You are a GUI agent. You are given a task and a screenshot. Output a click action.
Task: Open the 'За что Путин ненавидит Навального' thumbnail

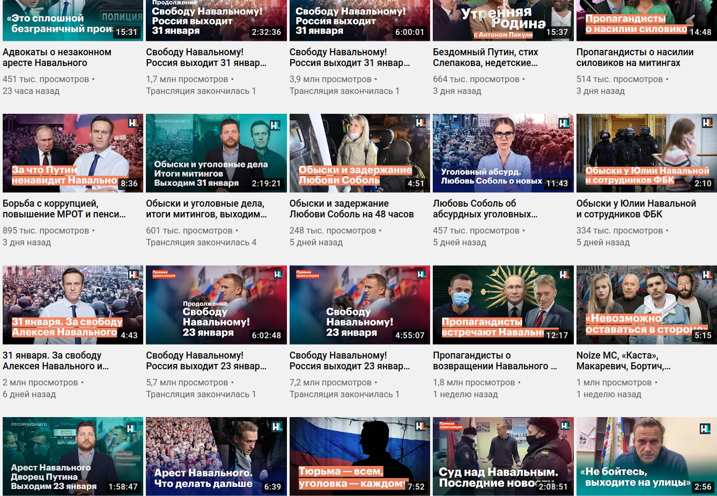point(73,153)
